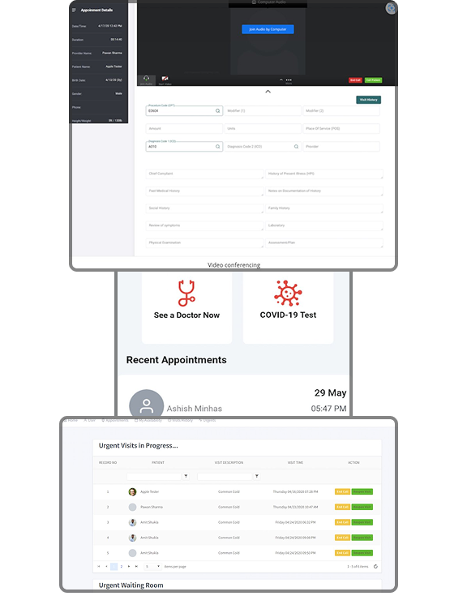This screenshot has height=596, width=467.
Task: Search Diagnosis Code 2 with magnifier icon
Action: point(297,147)
